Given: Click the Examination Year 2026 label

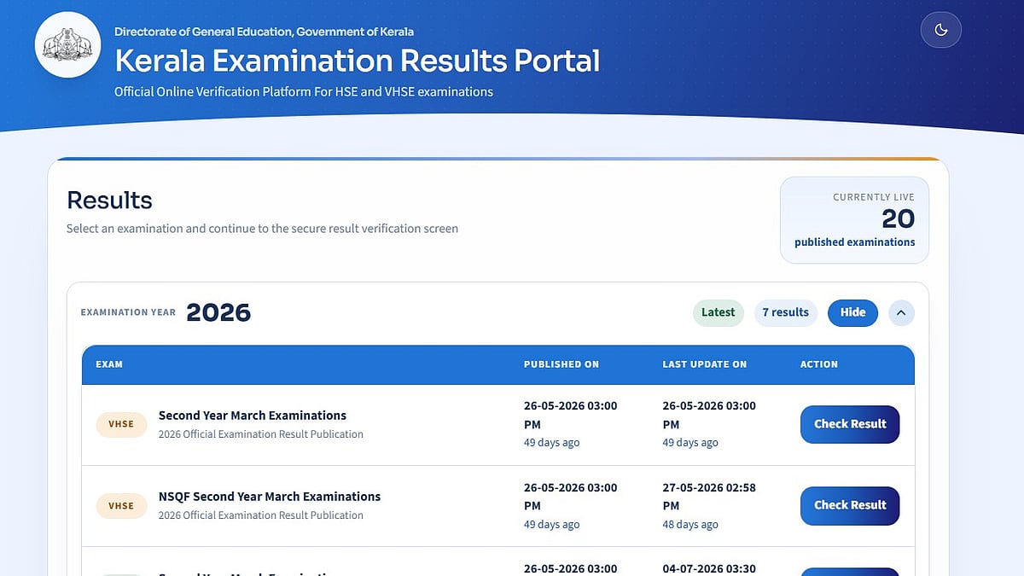Looking at the screenshot, I should coord(166,312).
